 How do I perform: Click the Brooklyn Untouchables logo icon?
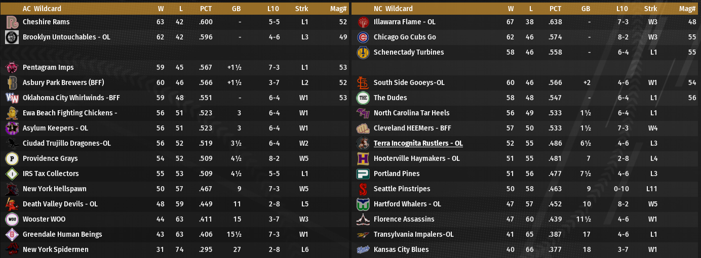(12, 37)
